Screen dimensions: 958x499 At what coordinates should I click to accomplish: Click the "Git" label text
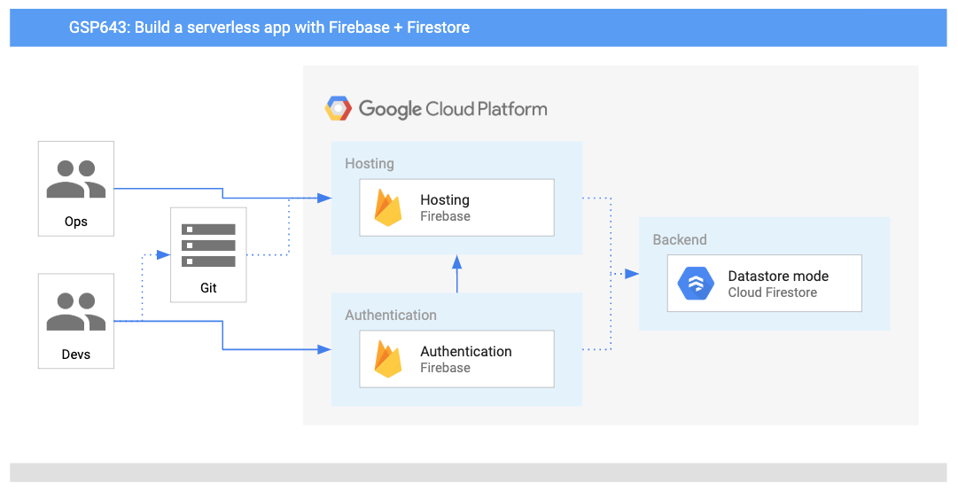click(x=208, y=288)
